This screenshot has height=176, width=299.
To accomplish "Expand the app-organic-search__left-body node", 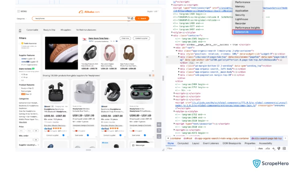I will [179, 69].
